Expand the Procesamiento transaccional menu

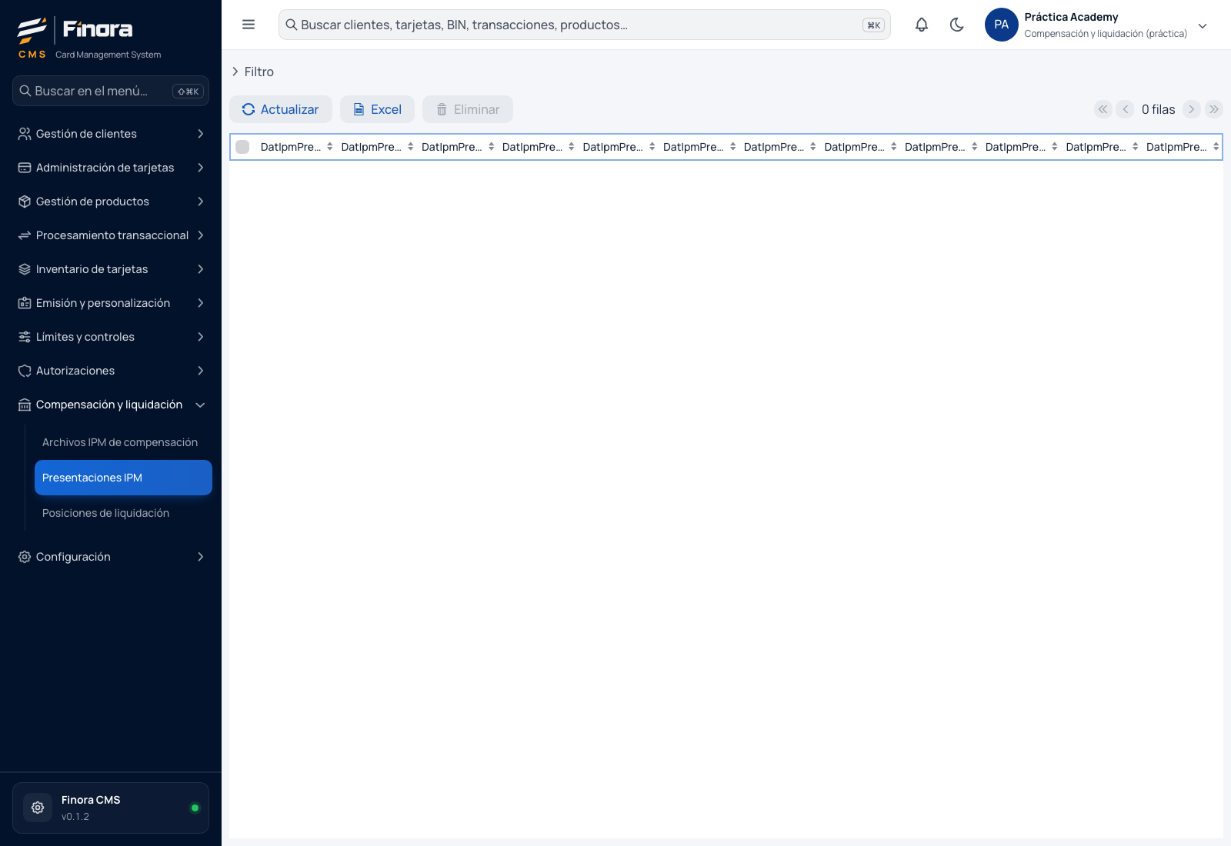pyautogui.click(x=111, y=235)
